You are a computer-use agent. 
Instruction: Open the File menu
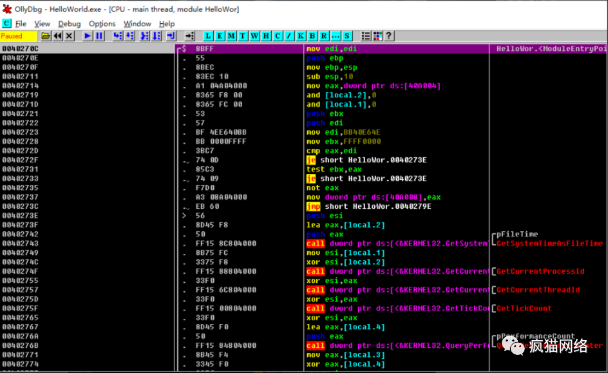[x=21, y=24]
